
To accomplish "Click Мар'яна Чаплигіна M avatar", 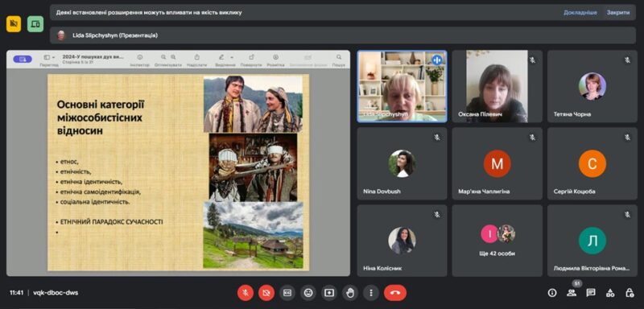I will [497, 163].
